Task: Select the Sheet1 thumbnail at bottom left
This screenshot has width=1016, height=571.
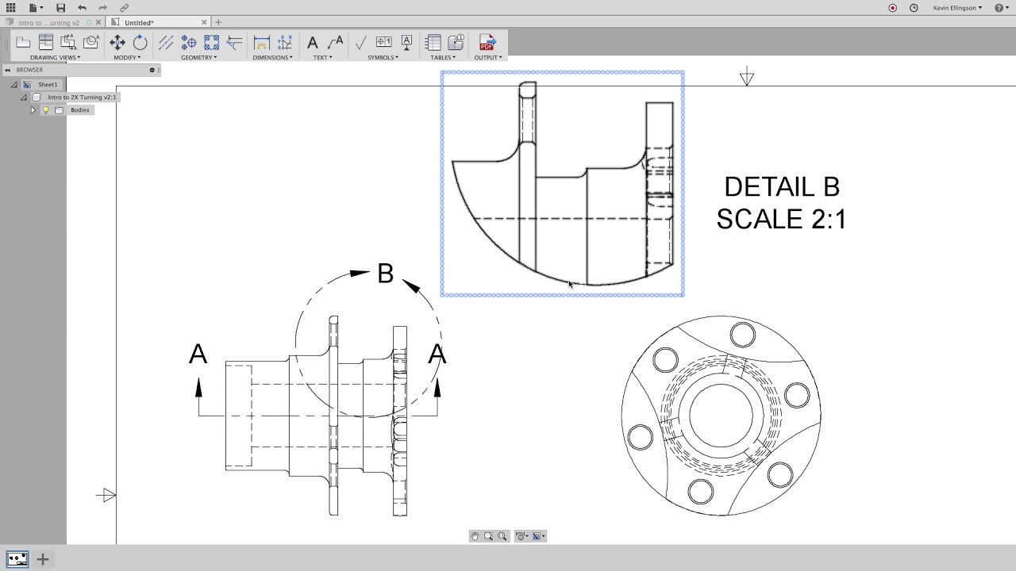Action: pos(17,559)
